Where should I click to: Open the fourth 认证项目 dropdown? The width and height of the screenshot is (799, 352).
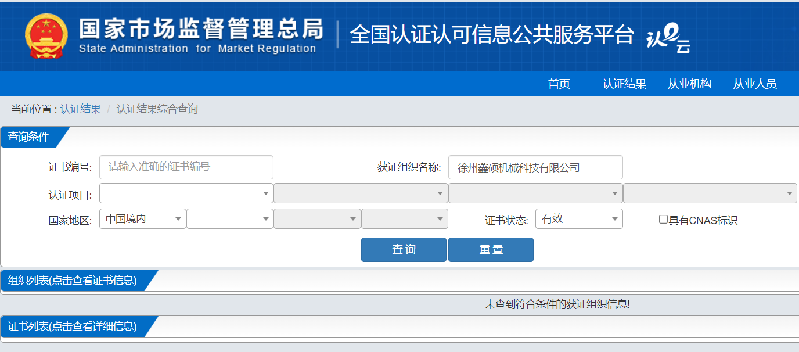click(x=710, y=193)
